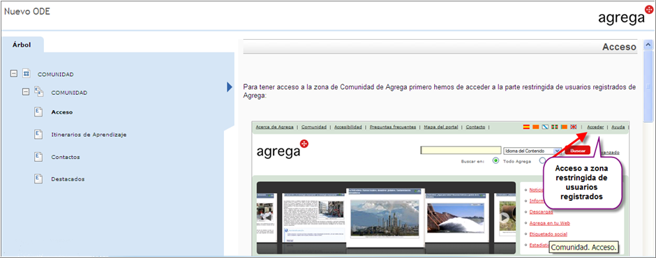
Task: Open the Comunidad link in portal menu
Action: pos(314,127)
